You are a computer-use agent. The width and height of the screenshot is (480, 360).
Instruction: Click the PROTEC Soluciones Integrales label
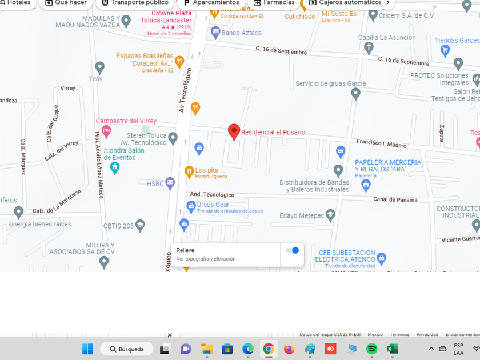coord(439,79)
